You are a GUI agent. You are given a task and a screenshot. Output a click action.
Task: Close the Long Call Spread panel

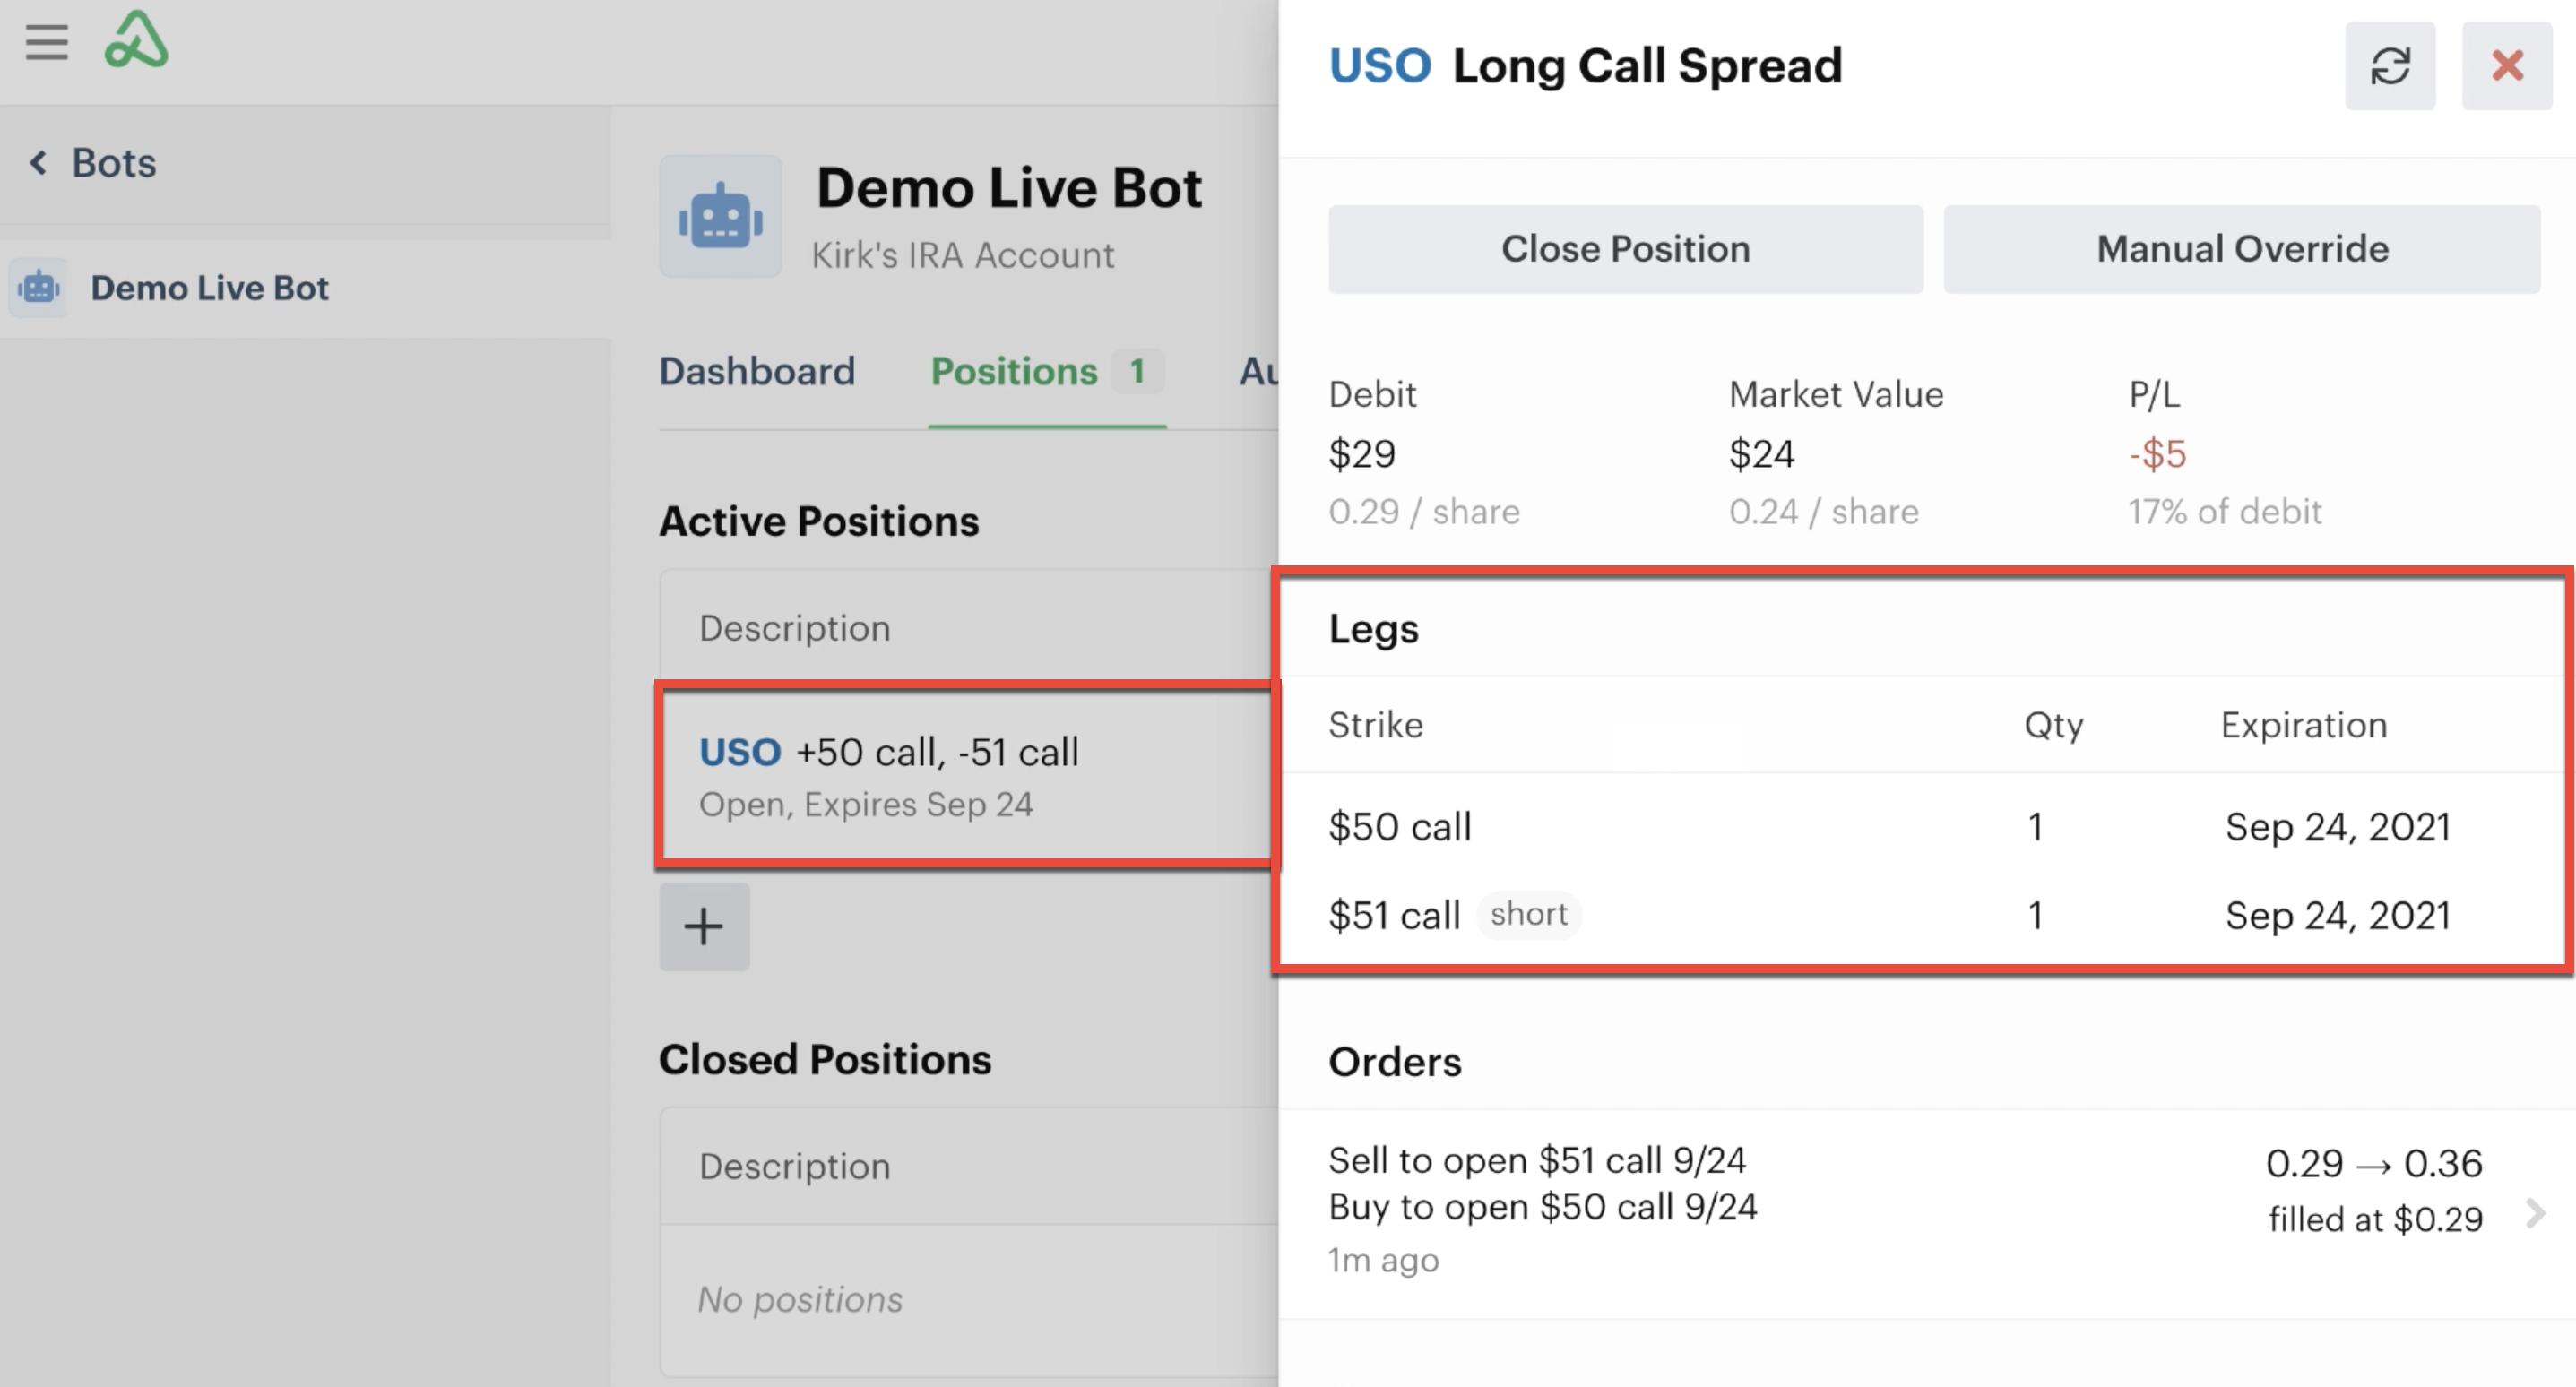click(x=2507, y=66)
